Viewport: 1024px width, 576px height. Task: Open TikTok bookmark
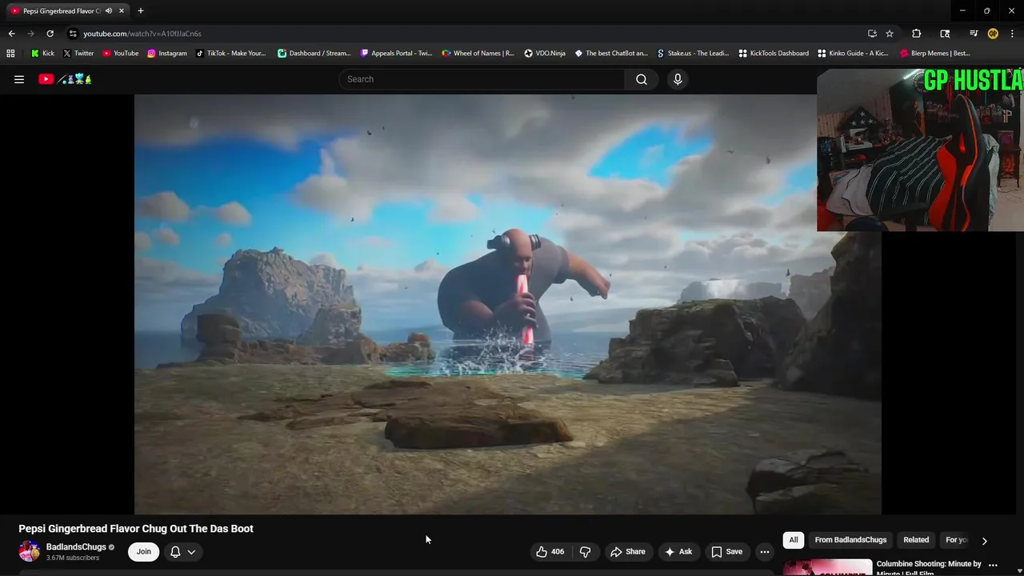[231, 54]
